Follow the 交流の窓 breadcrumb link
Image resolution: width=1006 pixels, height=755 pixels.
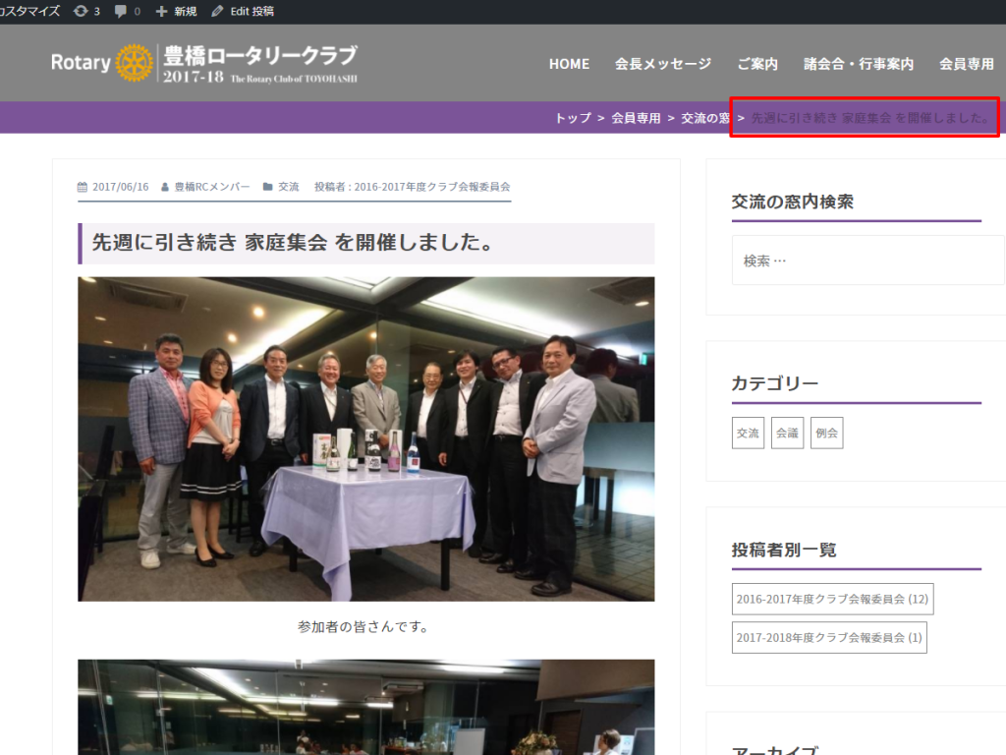(x=705, y=118)
